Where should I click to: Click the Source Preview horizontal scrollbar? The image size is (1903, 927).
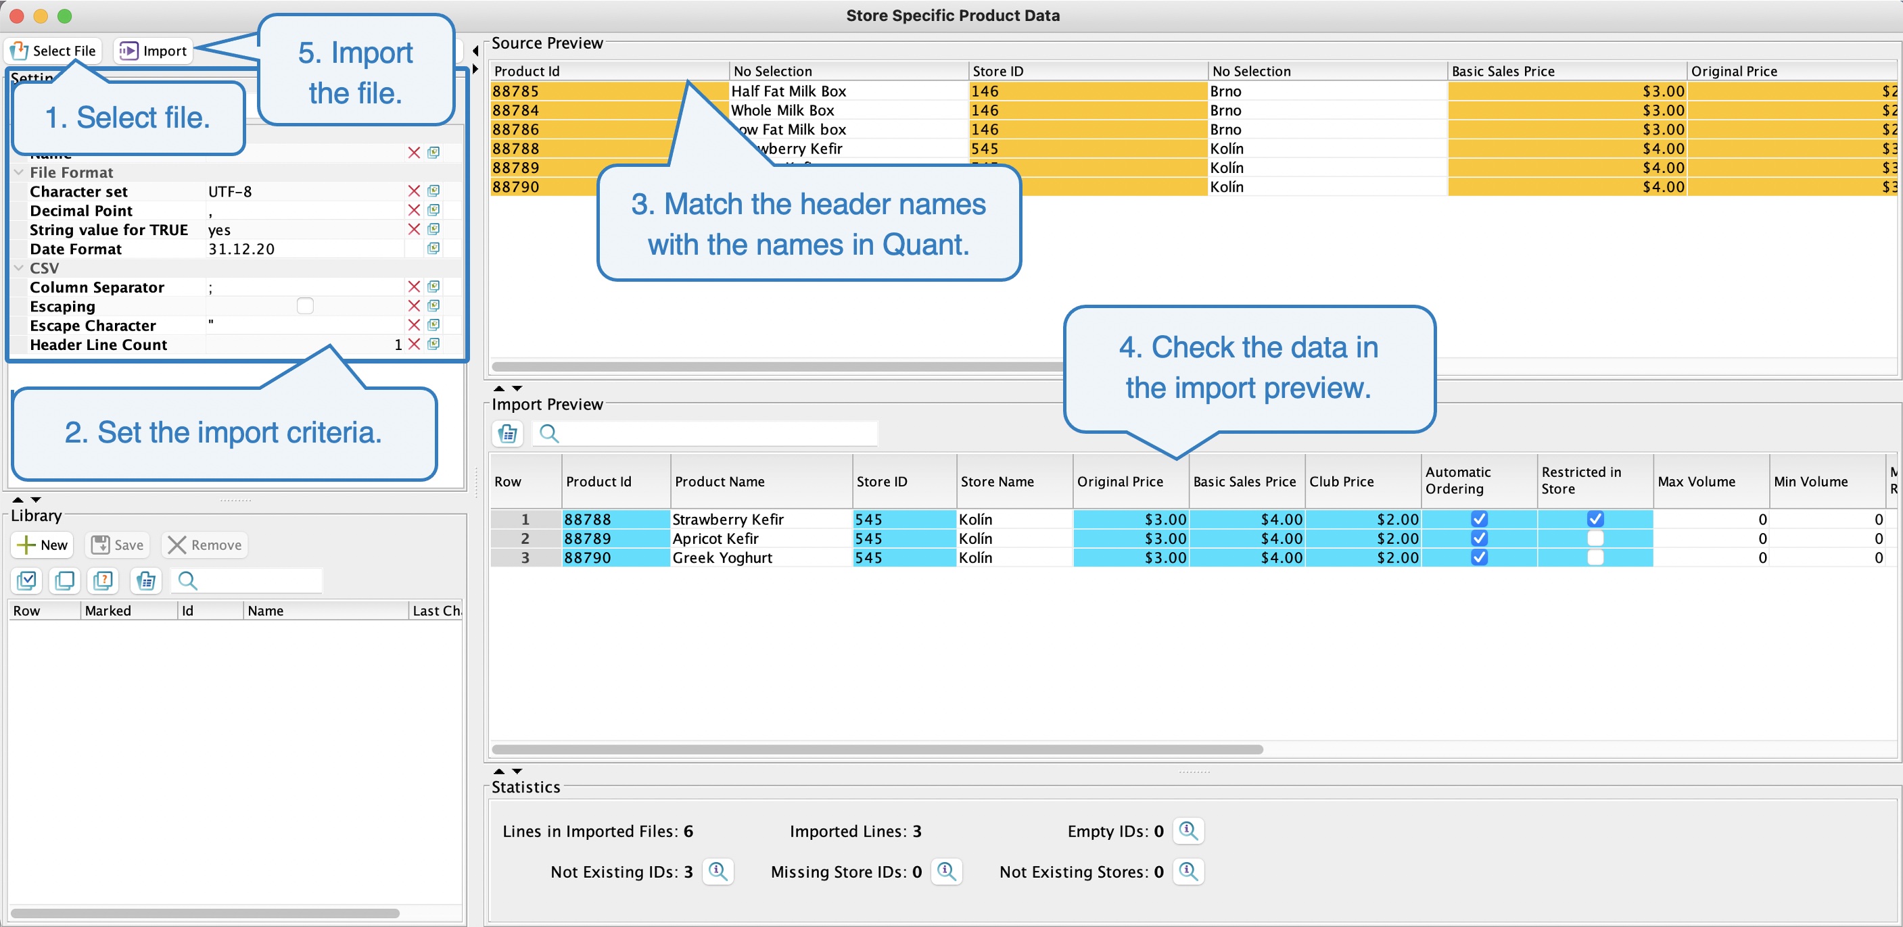pyautogui.click(x=777, y=367)
